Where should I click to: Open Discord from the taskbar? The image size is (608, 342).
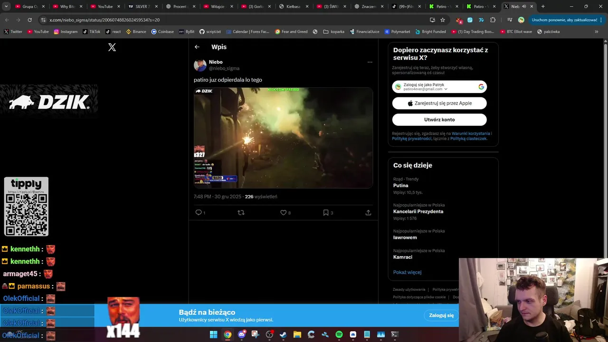[x=242, y=334]
